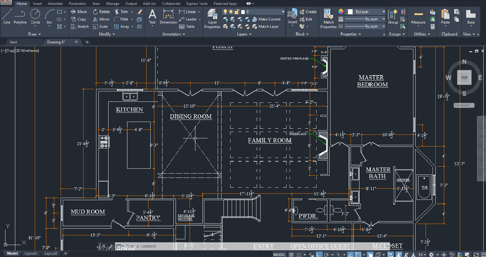486x257 pixels.
Task: Click the Quick Calculator icon in Utilities
Action: click(433, 26)
